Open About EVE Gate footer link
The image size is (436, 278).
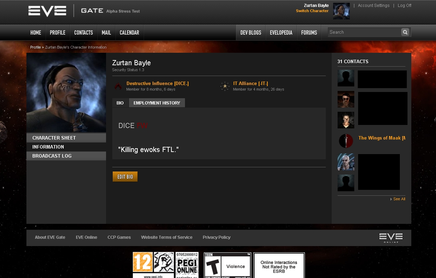point(50,237)
